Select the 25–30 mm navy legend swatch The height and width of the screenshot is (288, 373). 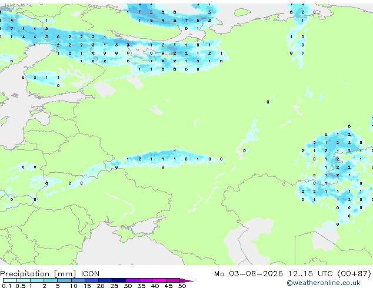(x=119, y=280)
